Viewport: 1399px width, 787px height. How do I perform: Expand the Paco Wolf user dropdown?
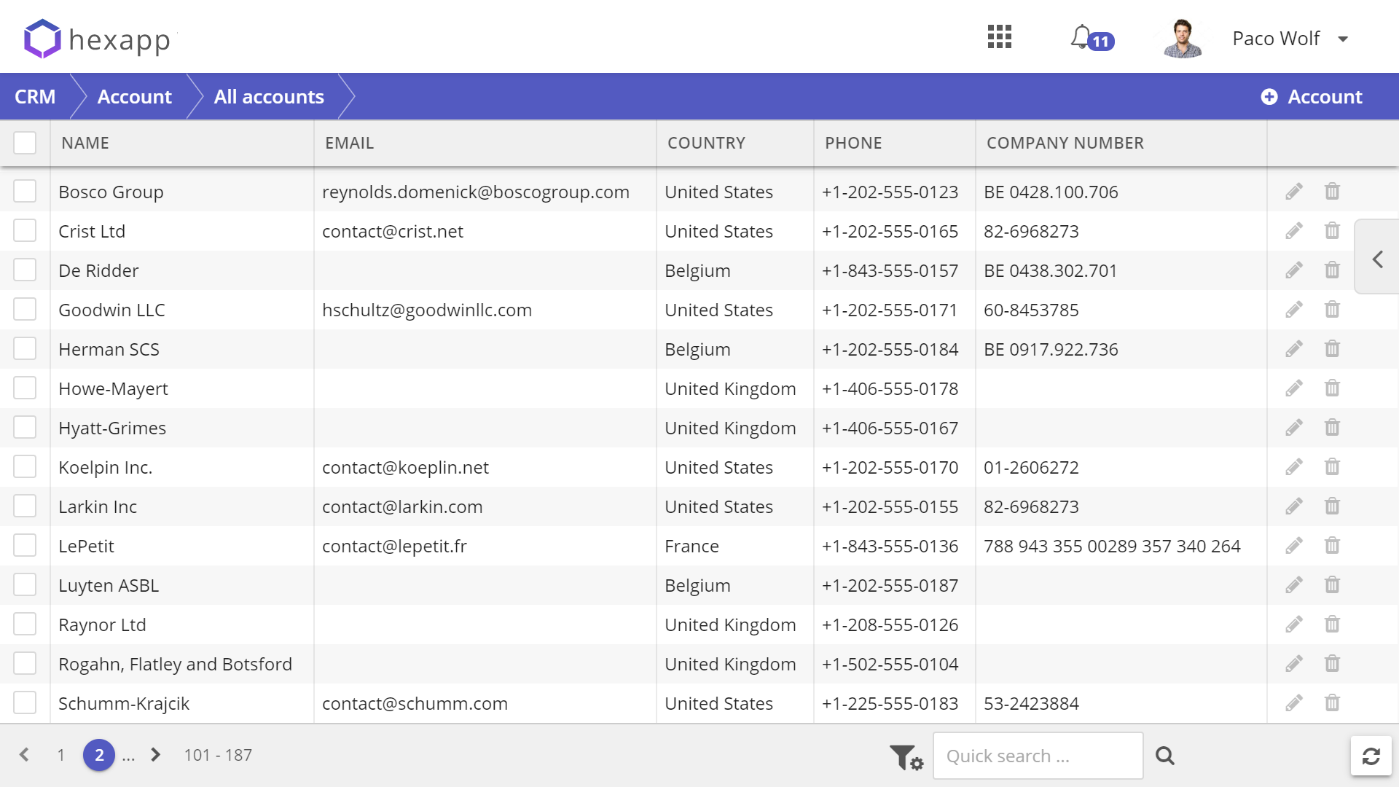[1343, 39]
